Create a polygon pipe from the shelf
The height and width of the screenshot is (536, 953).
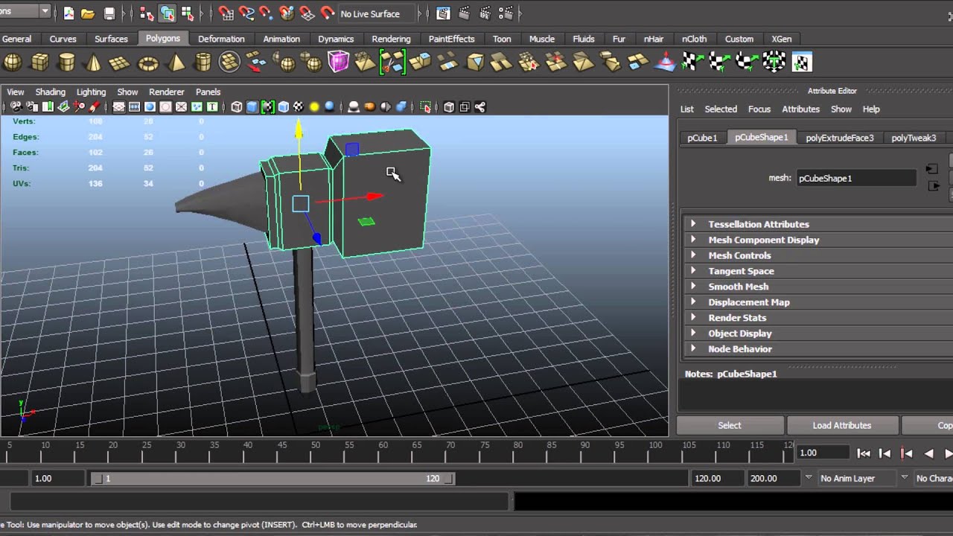203,62
